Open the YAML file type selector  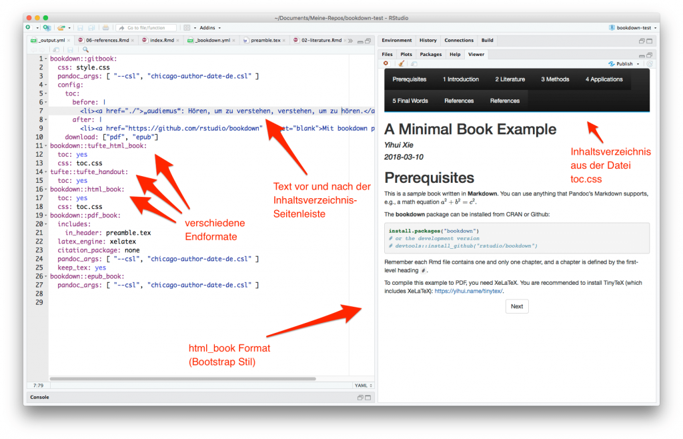(x=364, y=386)
